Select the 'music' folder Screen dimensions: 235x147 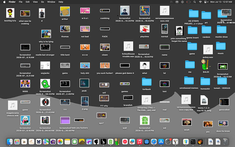coord(221,46)
